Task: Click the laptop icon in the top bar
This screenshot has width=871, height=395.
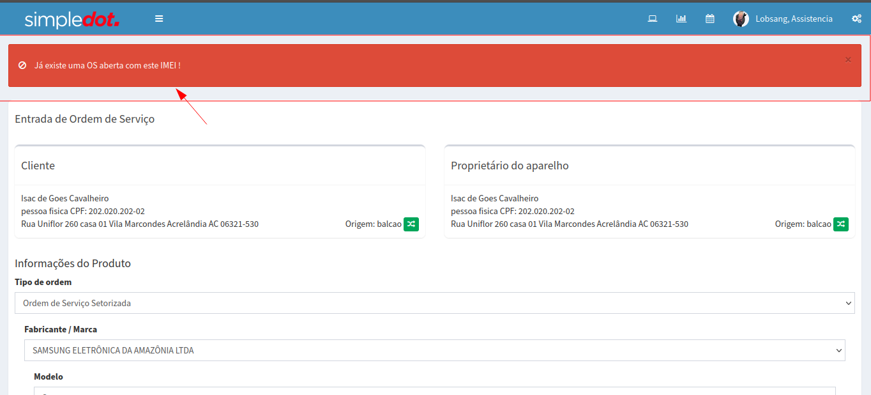Action: pyautogui.click(x=652, y=19)
